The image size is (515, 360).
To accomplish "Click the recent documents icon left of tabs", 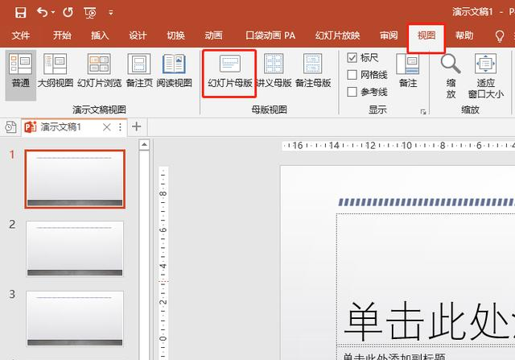I will point(10,127).
